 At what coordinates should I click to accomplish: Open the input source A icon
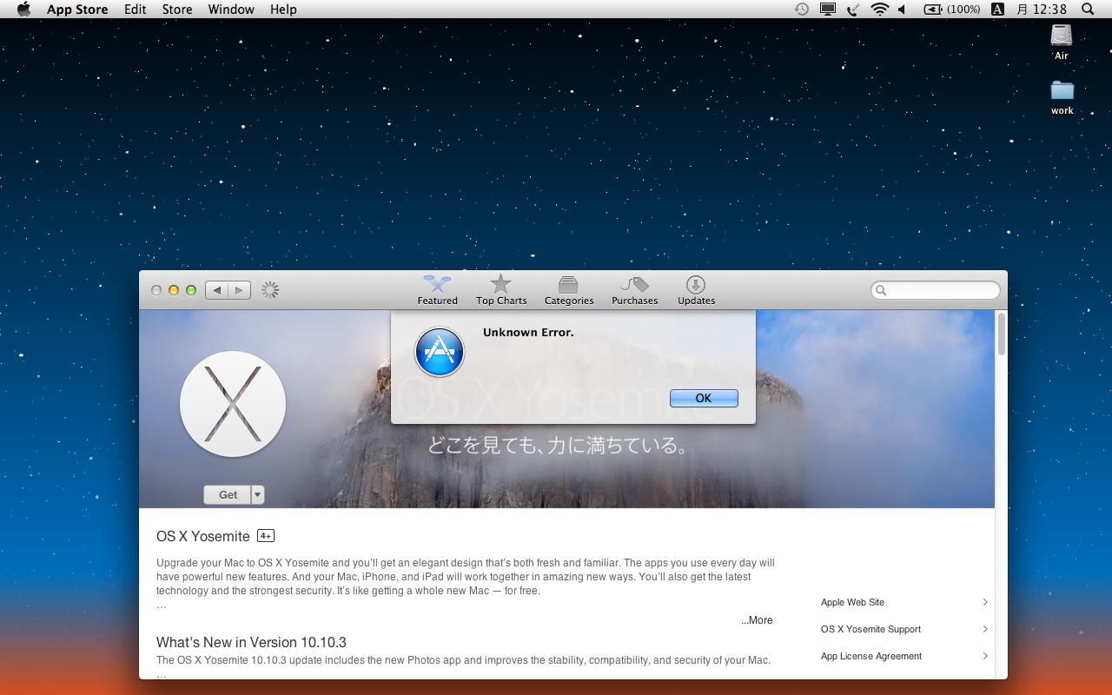coord(997,9)
